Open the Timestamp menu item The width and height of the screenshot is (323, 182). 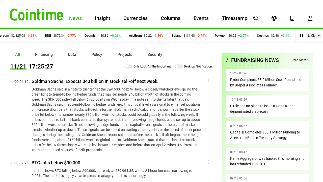(234, 18)
